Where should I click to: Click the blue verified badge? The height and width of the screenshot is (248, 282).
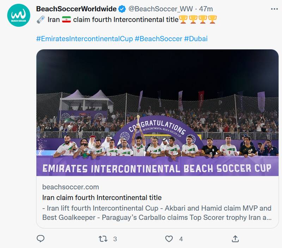click(122, 9)
